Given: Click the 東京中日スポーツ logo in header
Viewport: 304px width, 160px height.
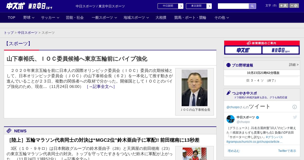Looking at the screenshot, I should coord(40,6).
